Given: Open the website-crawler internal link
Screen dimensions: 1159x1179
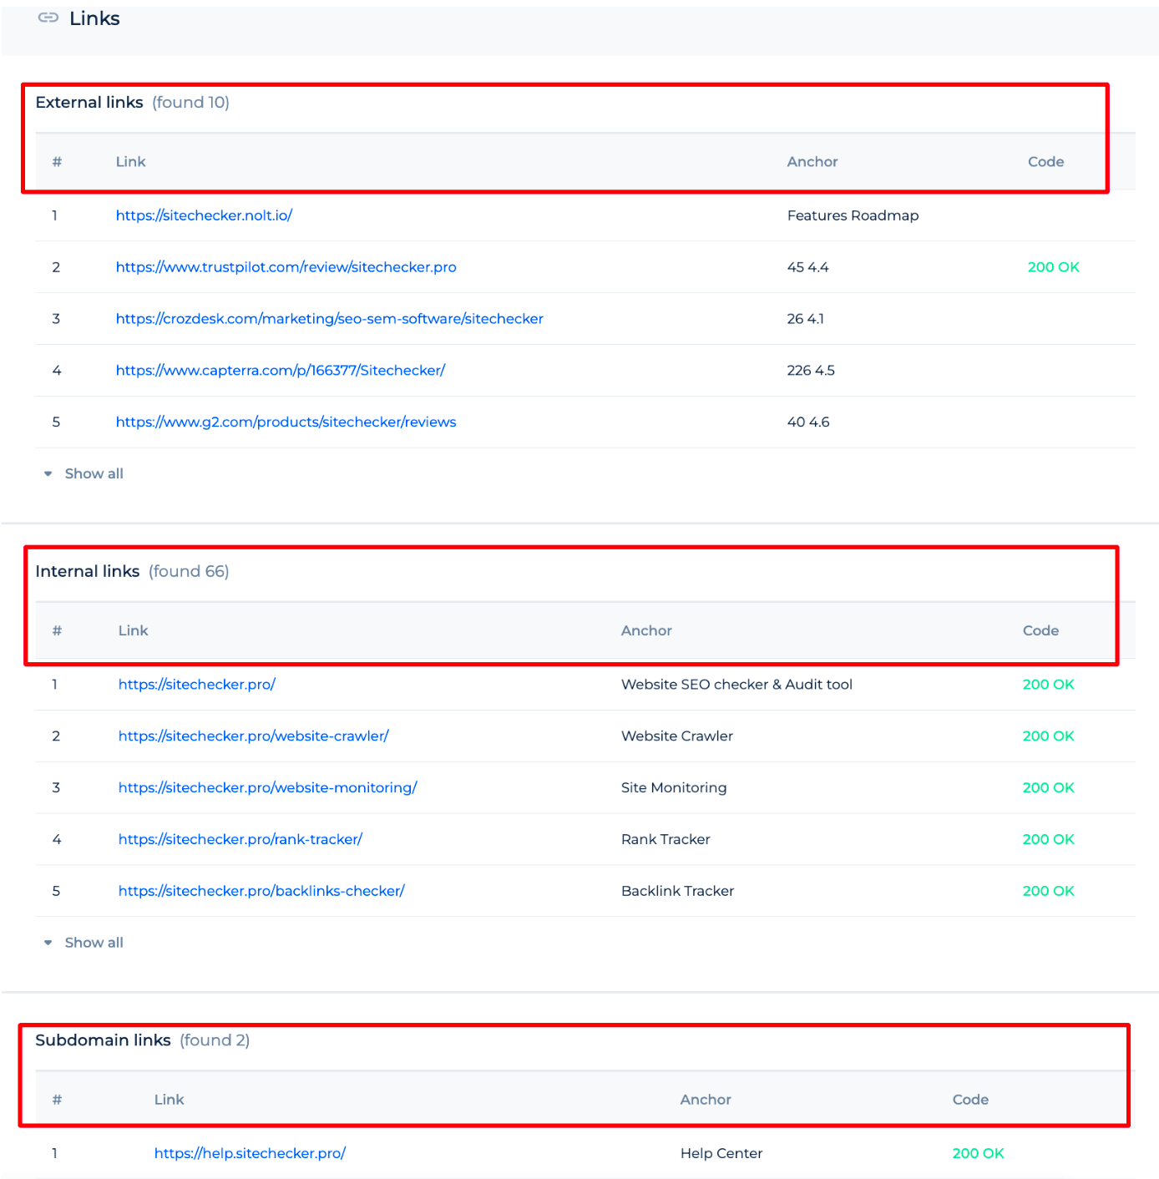Looking at the screenshot, I should tap(254, 736).
